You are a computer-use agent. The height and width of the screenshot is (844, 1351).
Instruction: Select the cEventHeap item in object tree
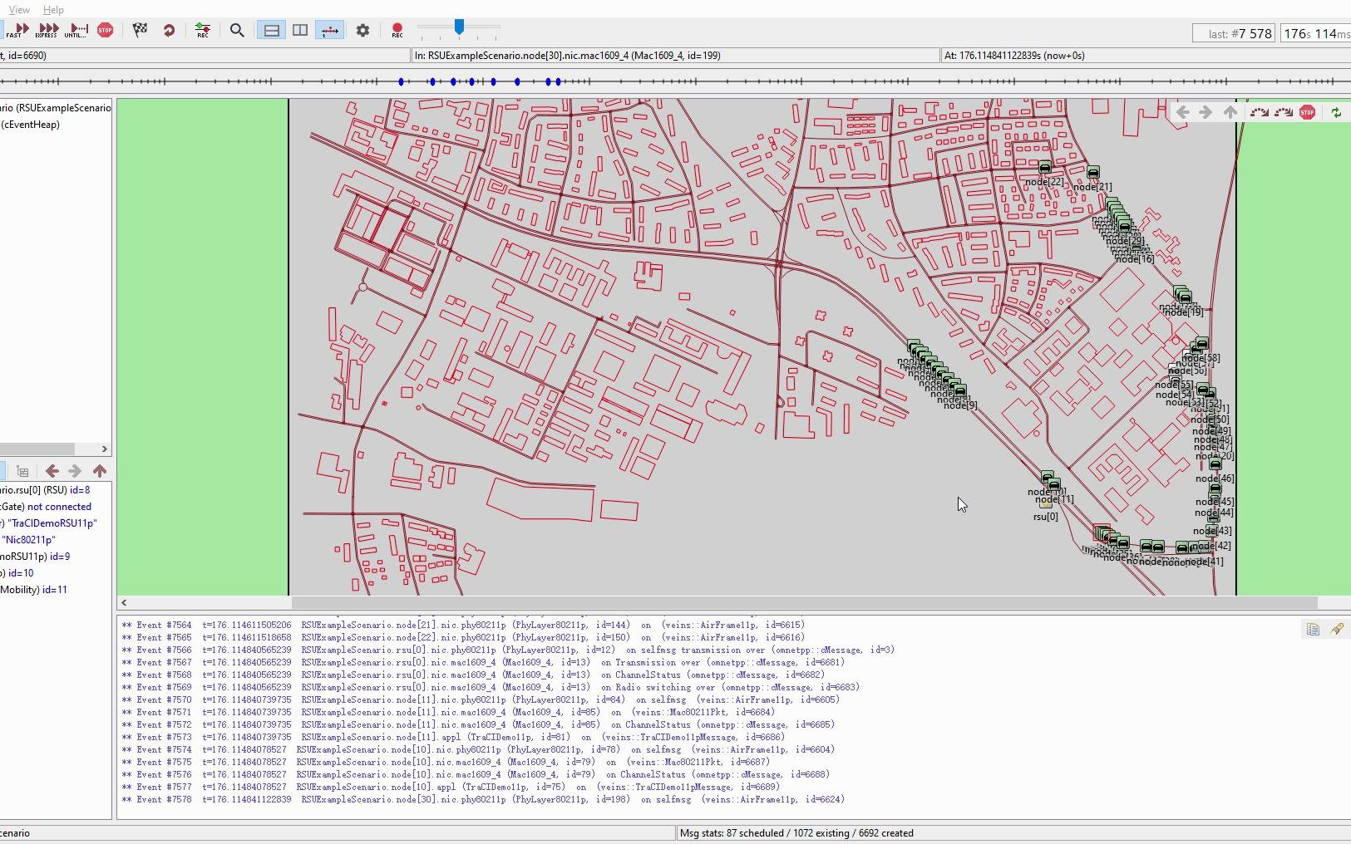[31, 125]
